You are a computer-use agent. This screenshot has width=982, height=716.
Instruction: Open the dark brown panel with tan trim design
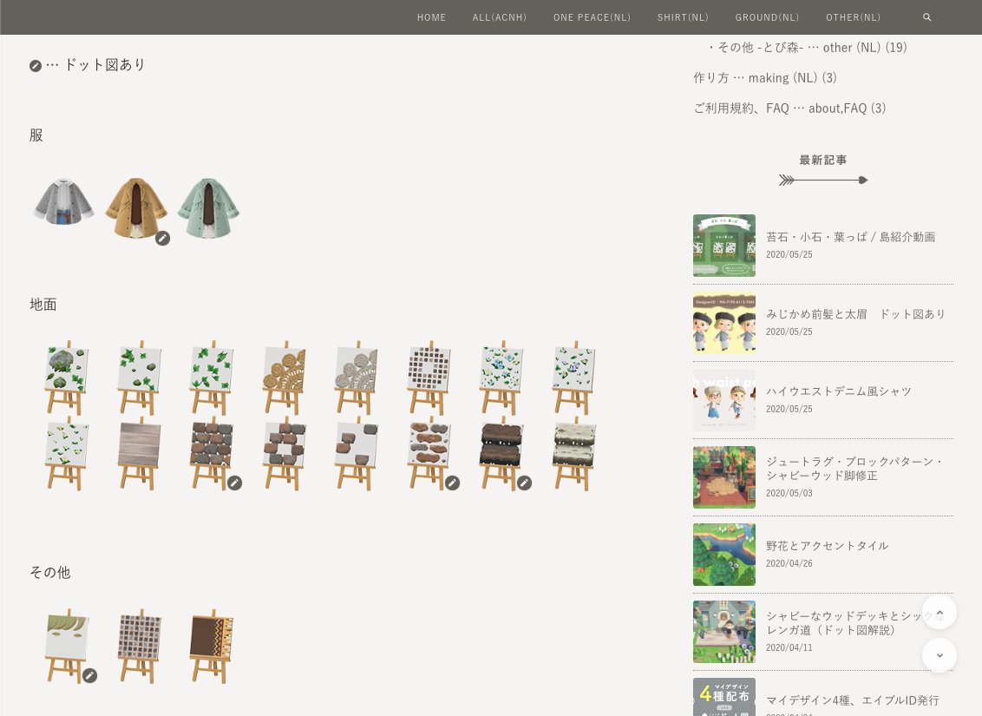tap(212, 646)
